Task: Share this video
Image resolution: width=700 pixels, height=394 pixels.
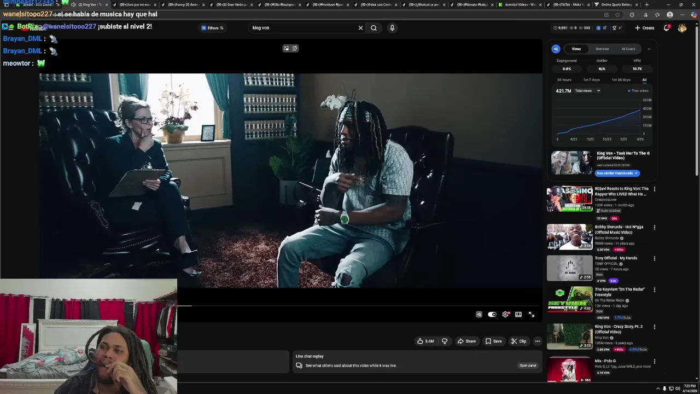Action: click(466, 341)
